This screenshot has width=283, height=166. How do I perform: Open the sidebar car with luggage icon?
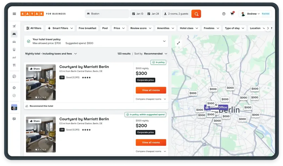tap(14, 58)
